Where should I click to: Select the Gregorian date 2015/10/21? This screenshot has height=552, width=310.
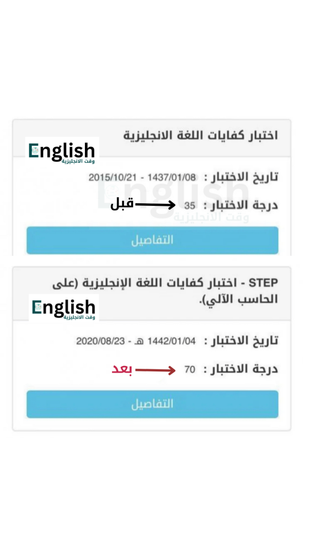click(x=113, y=177)
